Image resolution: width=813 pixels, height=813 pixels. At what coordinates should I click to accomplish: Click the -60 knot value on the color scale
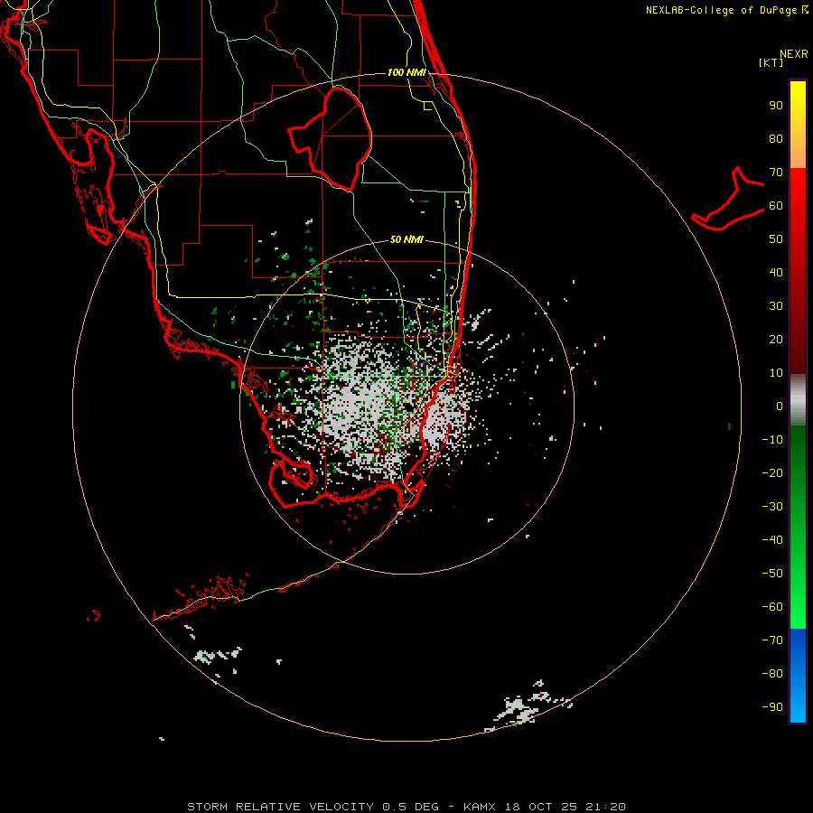[x=772, y=607]
